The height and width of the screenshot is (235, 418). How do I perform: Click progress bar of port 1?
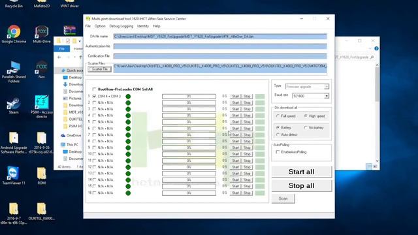189,96
